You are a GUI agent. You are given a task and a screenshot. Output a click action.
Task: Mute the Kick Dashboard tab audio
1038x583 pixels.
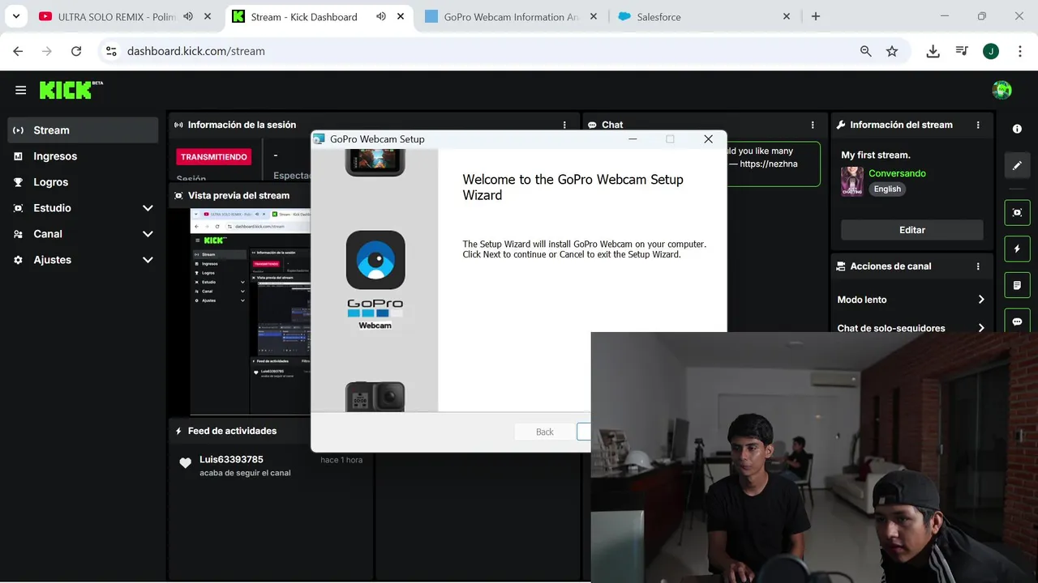click(x=381, y=16)
